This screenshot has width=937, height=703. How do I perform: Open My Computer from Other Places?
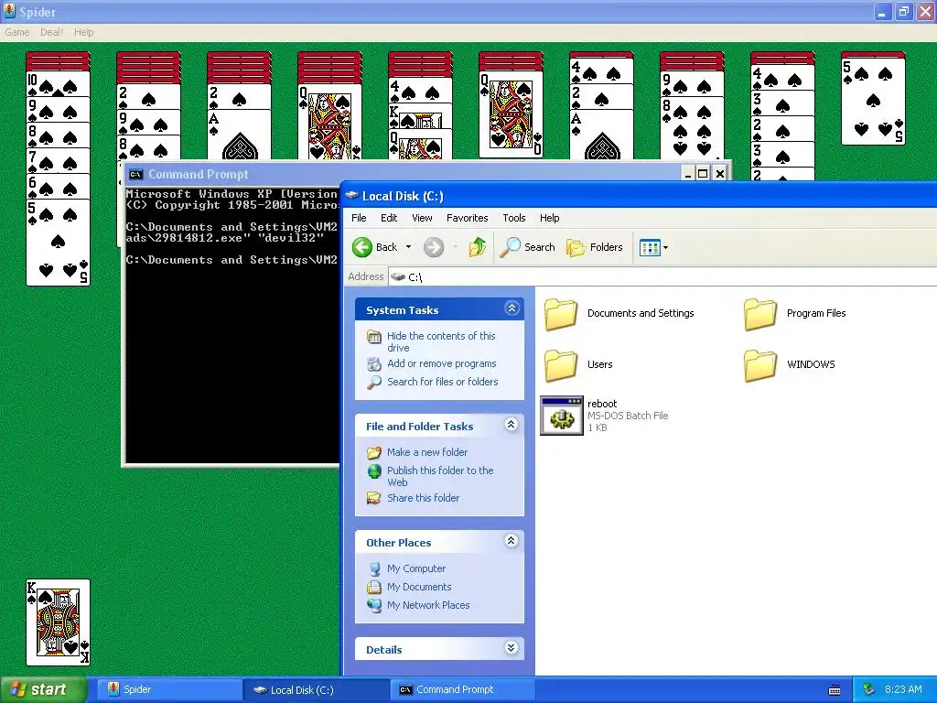click(x=416, y=568)
